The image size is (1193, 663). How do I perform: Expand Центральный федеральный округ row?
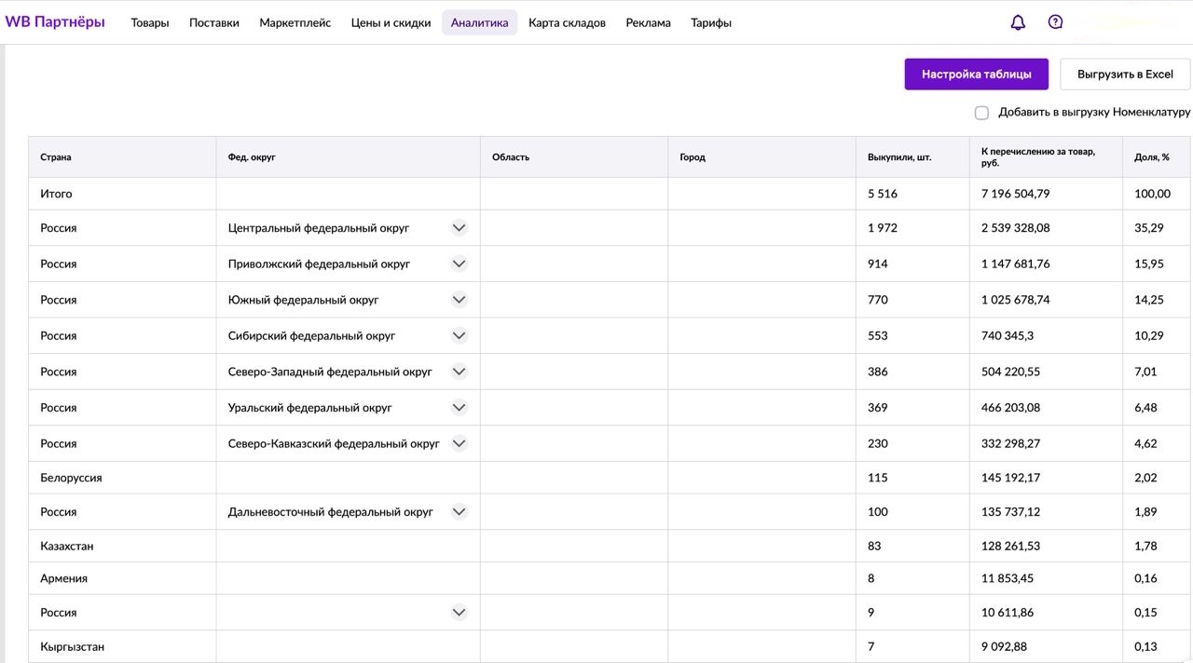[459, 228]
